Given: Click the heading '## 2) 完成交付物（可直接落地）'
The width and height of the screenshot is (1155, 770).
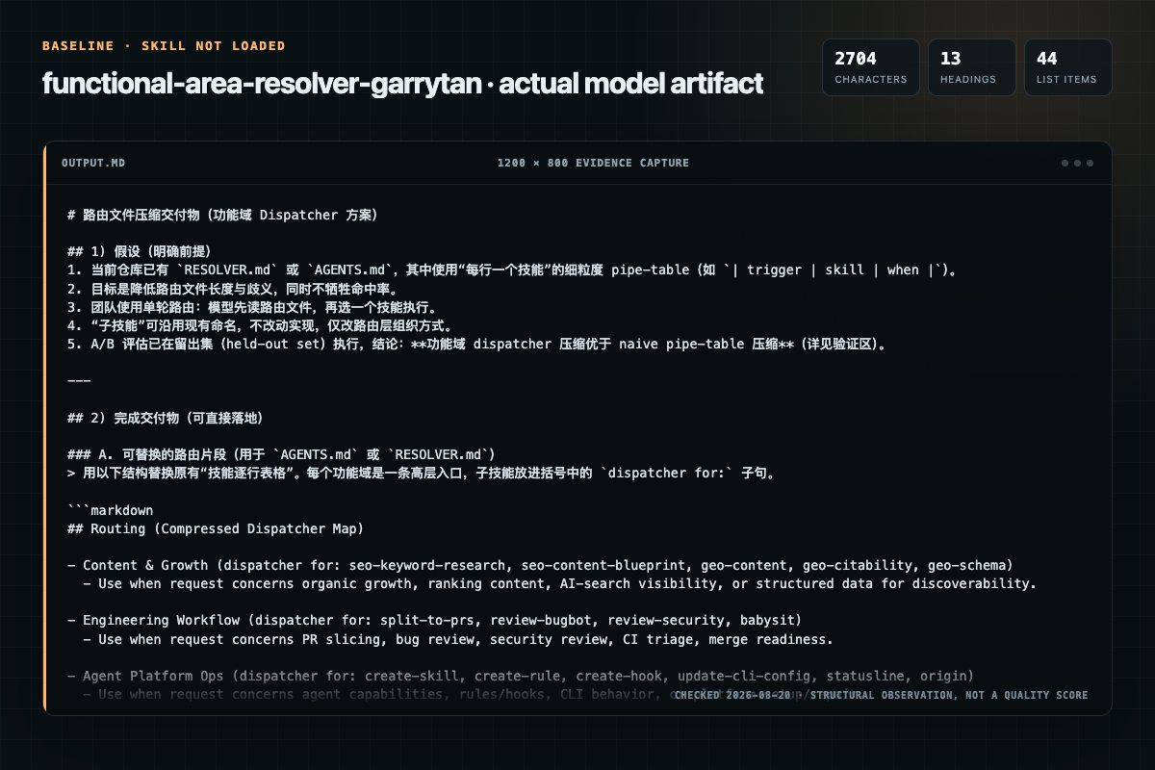Looking at the screenshot, I should click(166, 419).
